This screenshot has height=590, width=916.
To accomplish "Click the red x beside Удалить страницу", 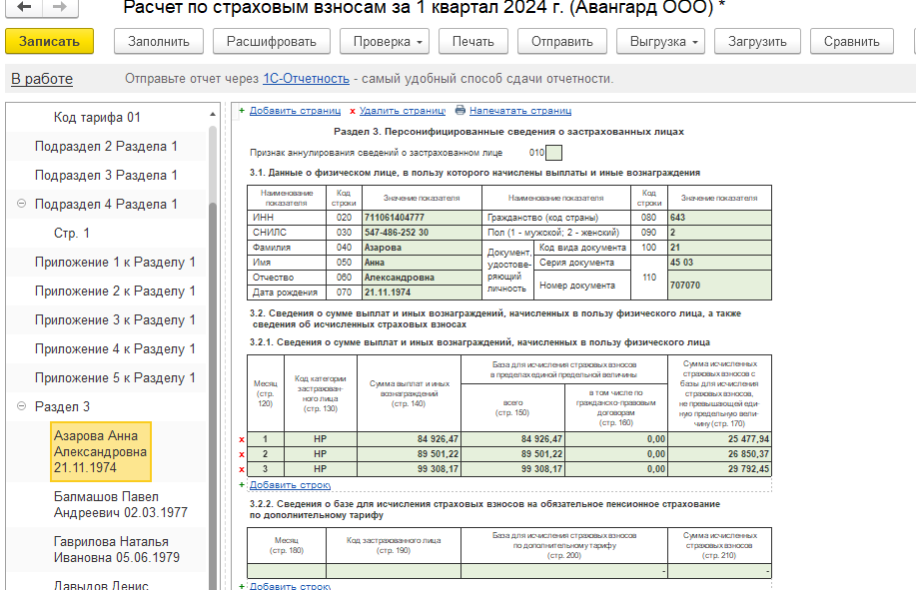I will coord(353,111).
